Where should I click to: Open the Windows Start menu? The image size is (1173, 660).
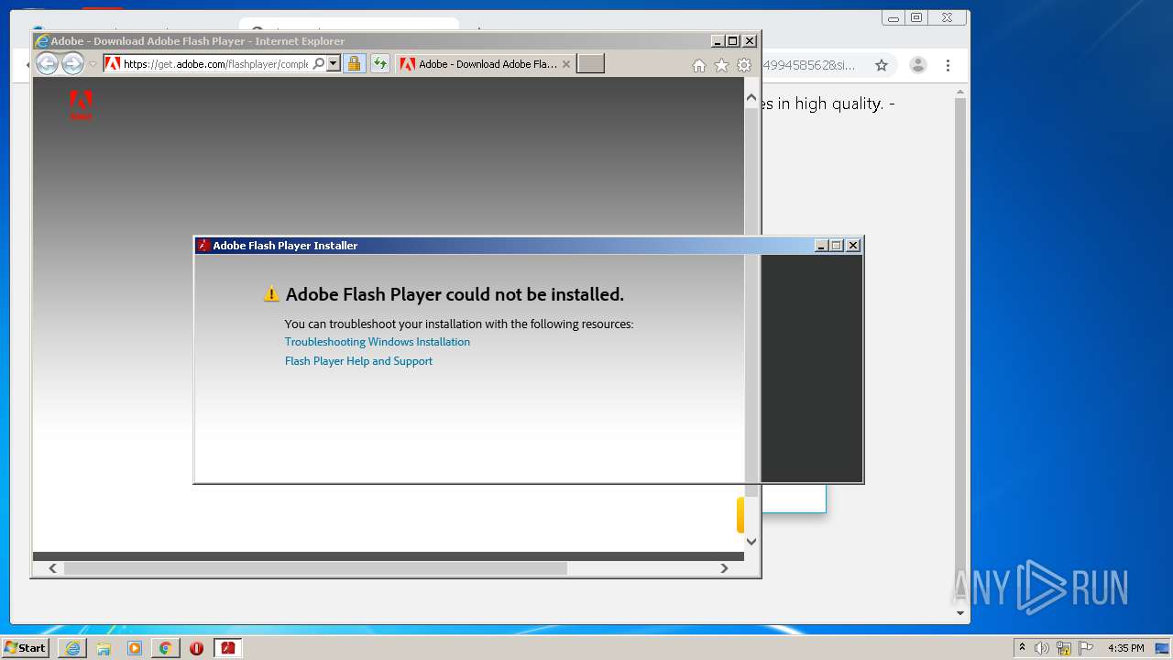point(25,648)
